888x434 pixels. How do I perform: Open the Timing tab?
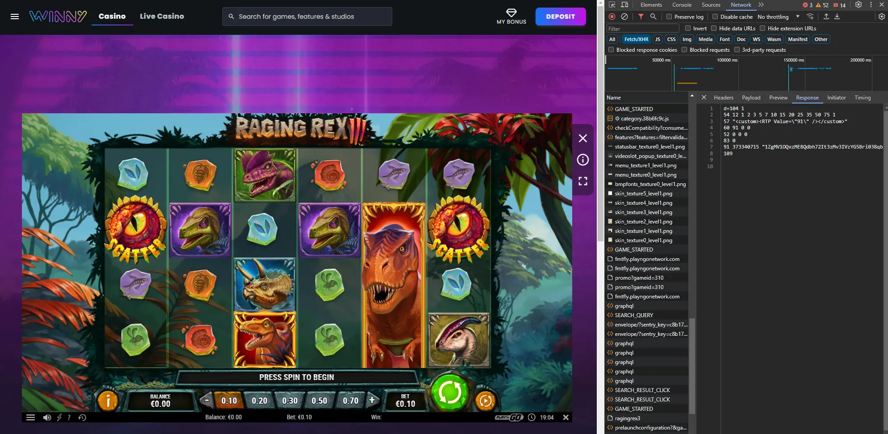(x=863, y=98)
